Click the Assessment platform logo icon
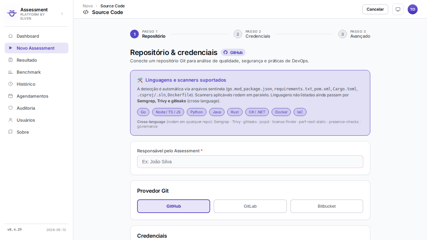 (12, 14)
